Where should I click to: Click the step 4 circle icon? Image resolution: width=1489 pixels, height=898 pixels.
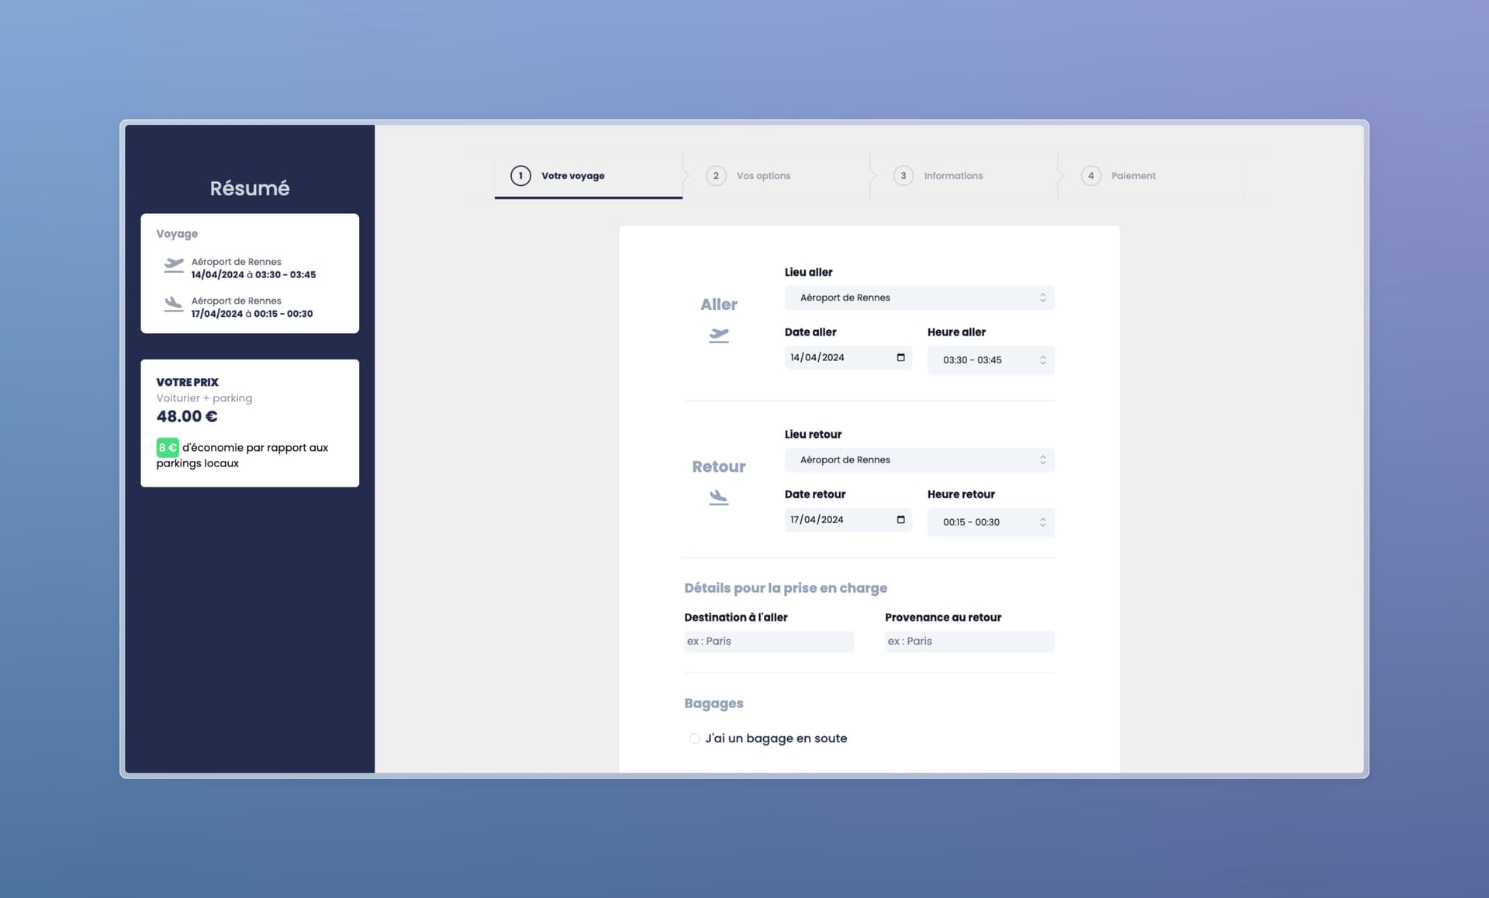pos(1090,176)
